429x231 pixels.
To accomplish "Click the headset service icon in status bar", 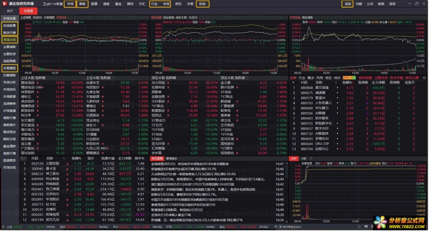I will (x=276, y=227).
